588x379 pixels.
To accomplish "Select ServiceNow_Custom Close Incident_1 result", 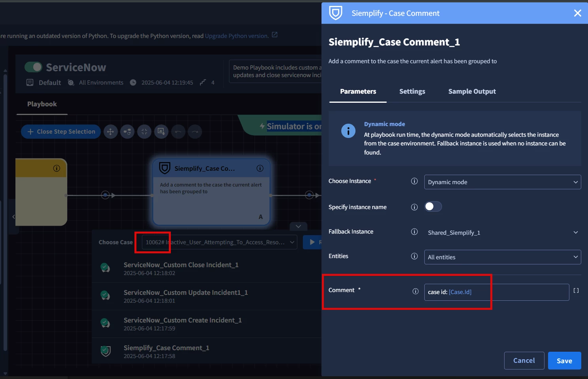I will tap(206, 269).
